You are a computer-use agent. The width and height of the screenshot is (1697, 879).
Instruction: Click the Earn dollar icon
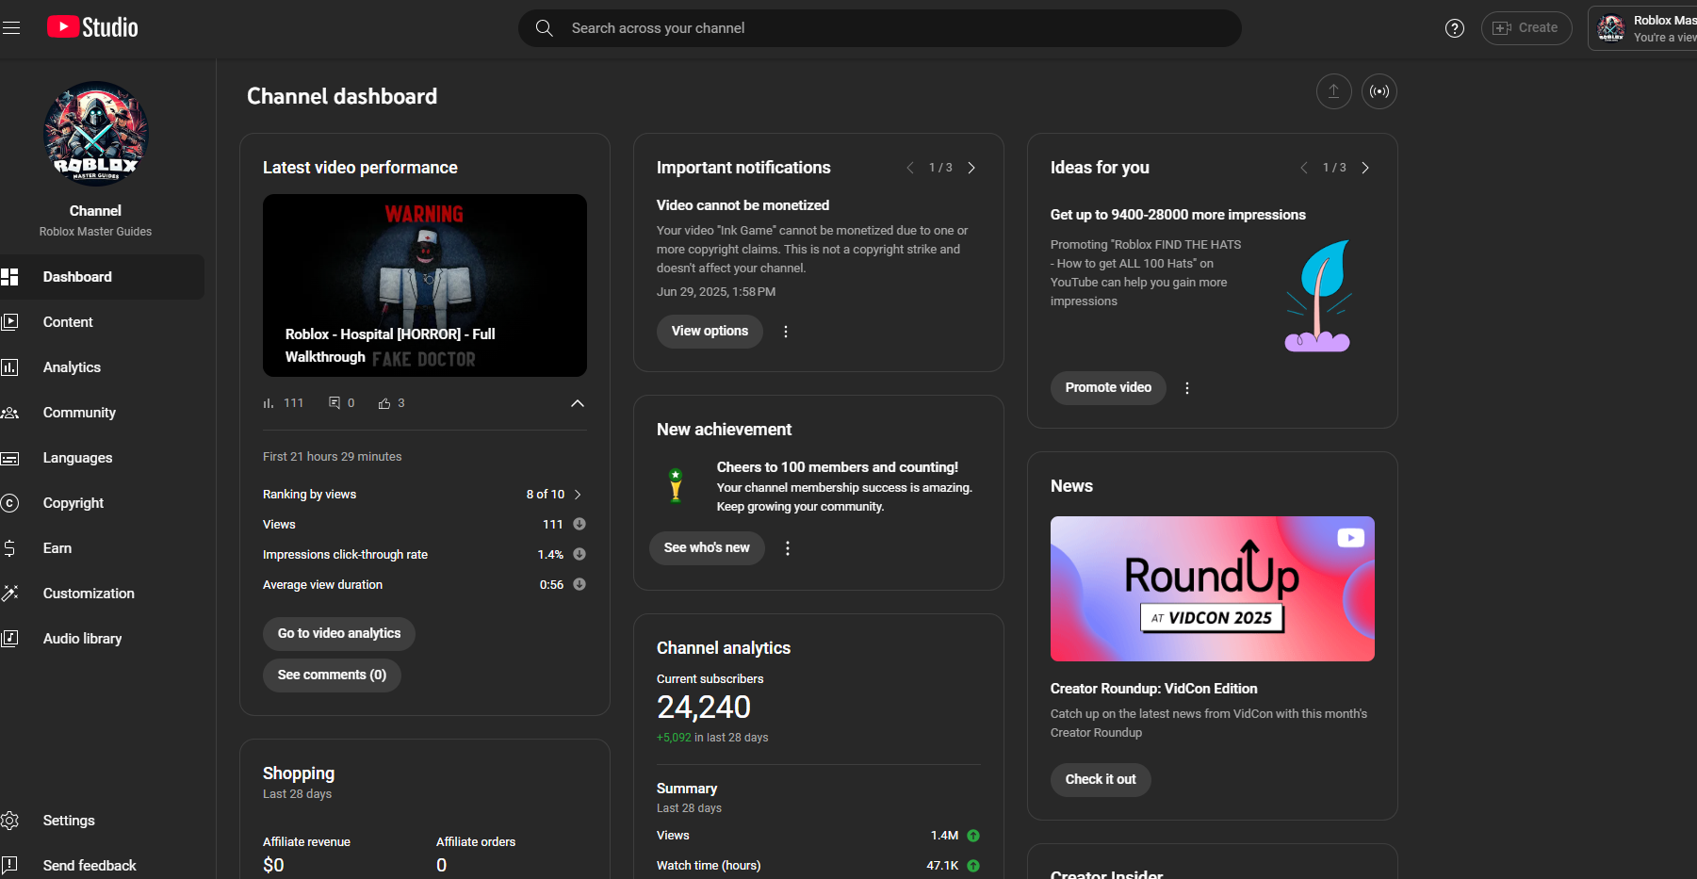coord(9,548)
